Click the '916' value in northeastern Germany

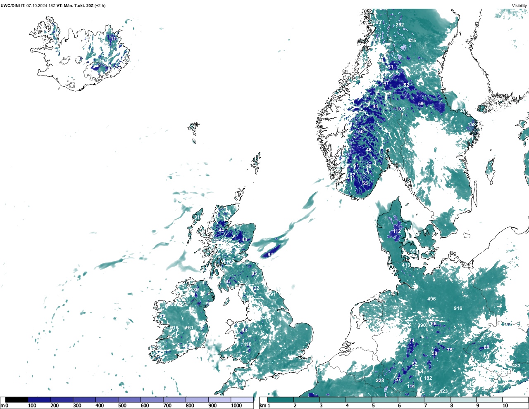tap(458, 309)
